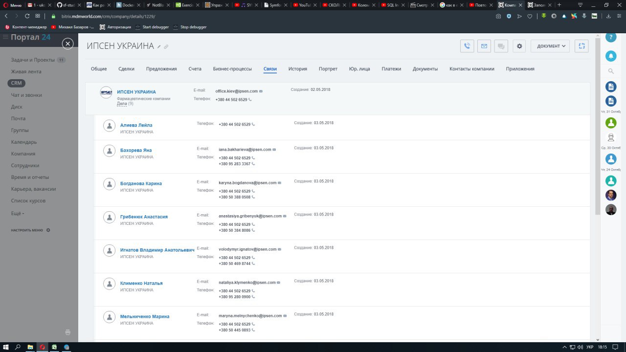
Task: Close the side panel with X circle
Action: 68,44
